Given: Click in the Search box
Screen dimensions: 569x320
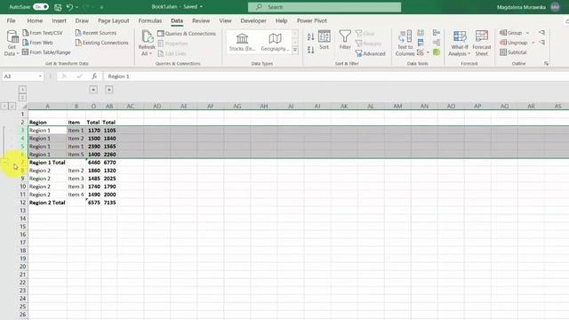Looking at the screenshot, I should [325, 7].
